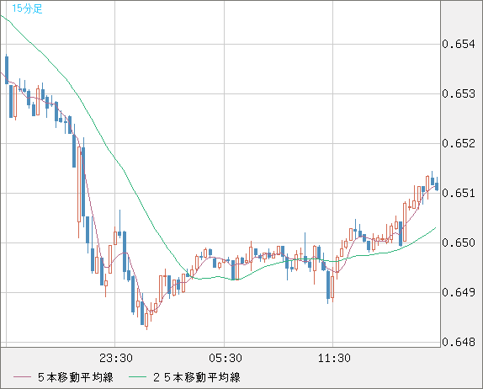Click the 11:30 time axis label

334,358
